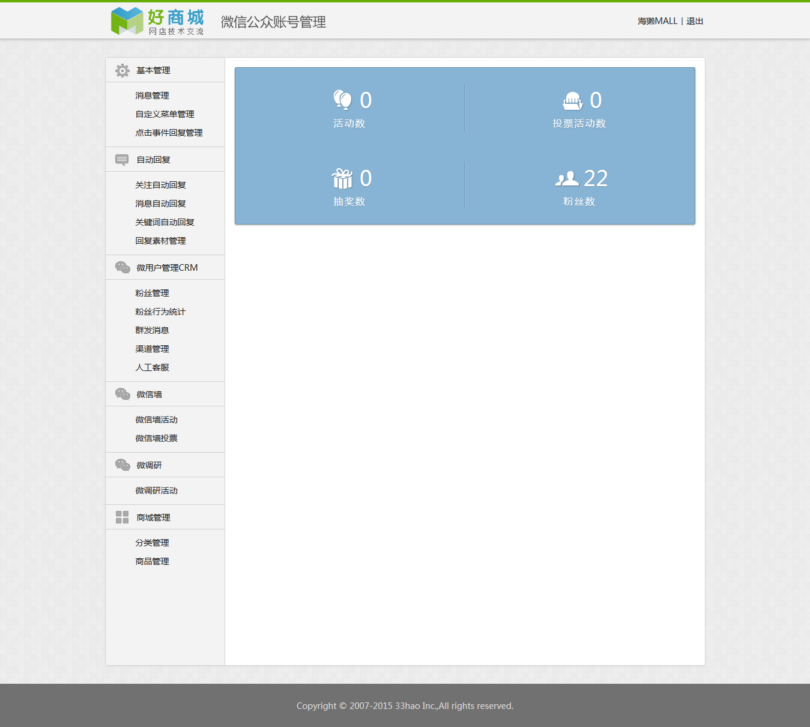Open 商品管理 under 商城管理
This screenshot has width=810, height=727.
(152, 561)
